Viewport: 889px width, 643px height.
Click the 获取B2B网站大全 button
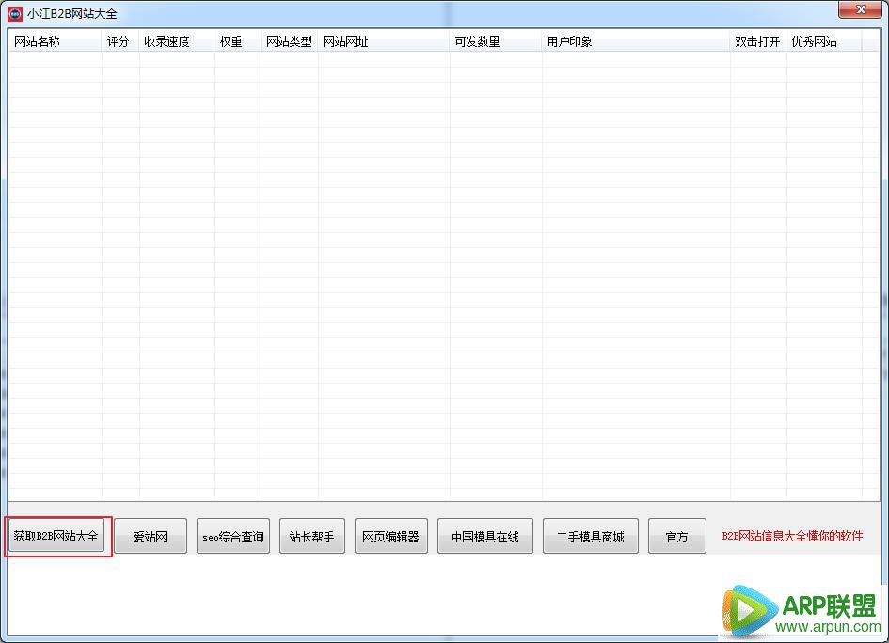(56, 537)
